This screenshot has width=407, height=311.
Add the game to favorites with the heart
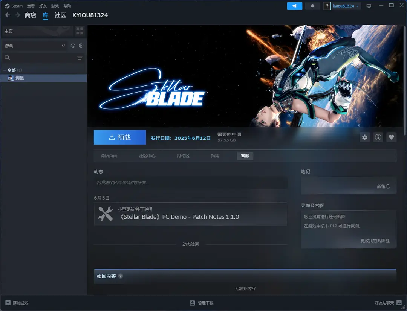pos(391,137)
